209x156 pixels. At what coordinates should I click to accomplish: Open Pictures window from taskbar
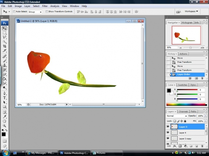(x=107, y=153)
